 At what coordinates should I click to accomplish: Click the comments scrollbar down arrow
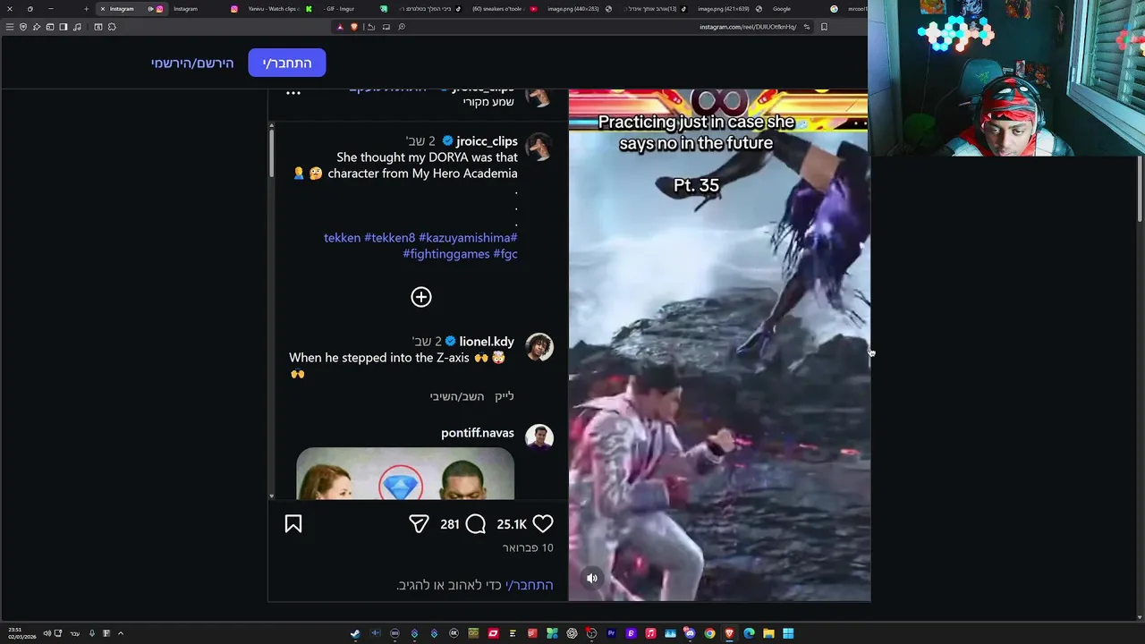pyautogui.click(x=271, y=496)
